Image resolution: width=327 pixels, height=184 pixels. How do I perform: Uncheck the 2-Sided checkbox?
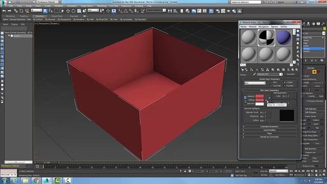285,82
